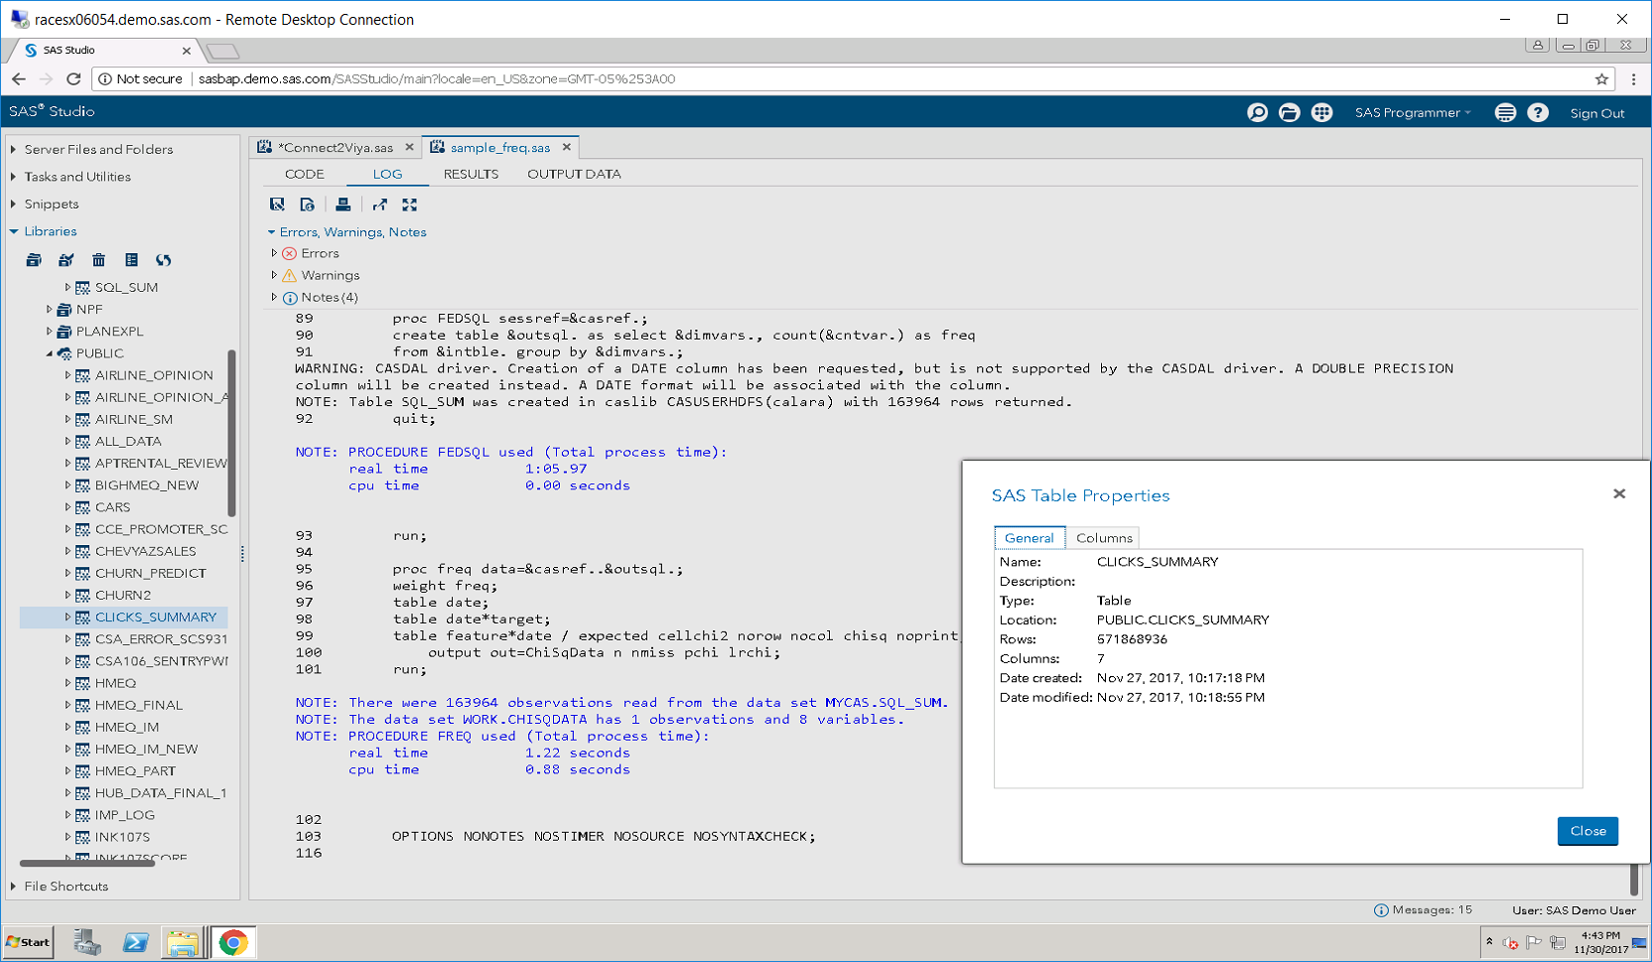The width and height of the screenshot is (1652, 962).
Task: Collapse Errors, Warnings, Notes summary
Action: (x=271, y=232)
